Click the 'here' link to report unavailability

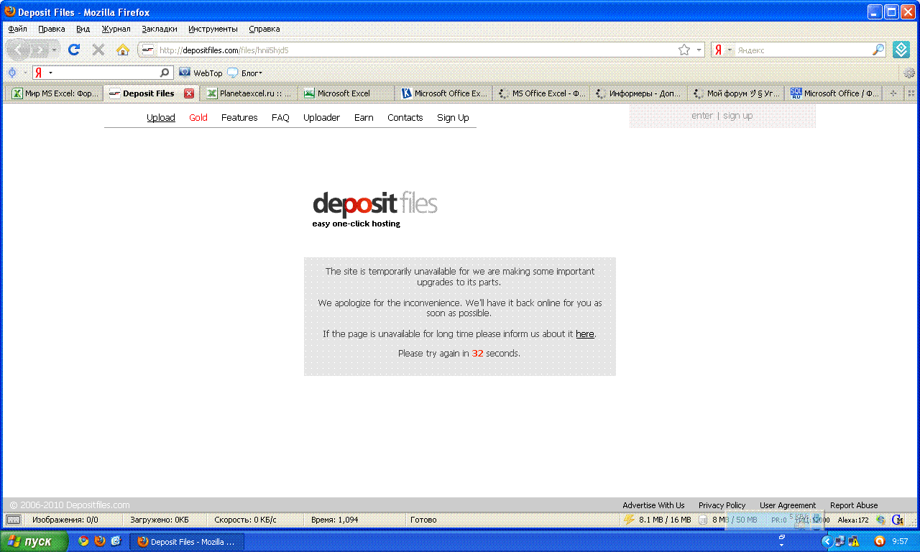585,334
